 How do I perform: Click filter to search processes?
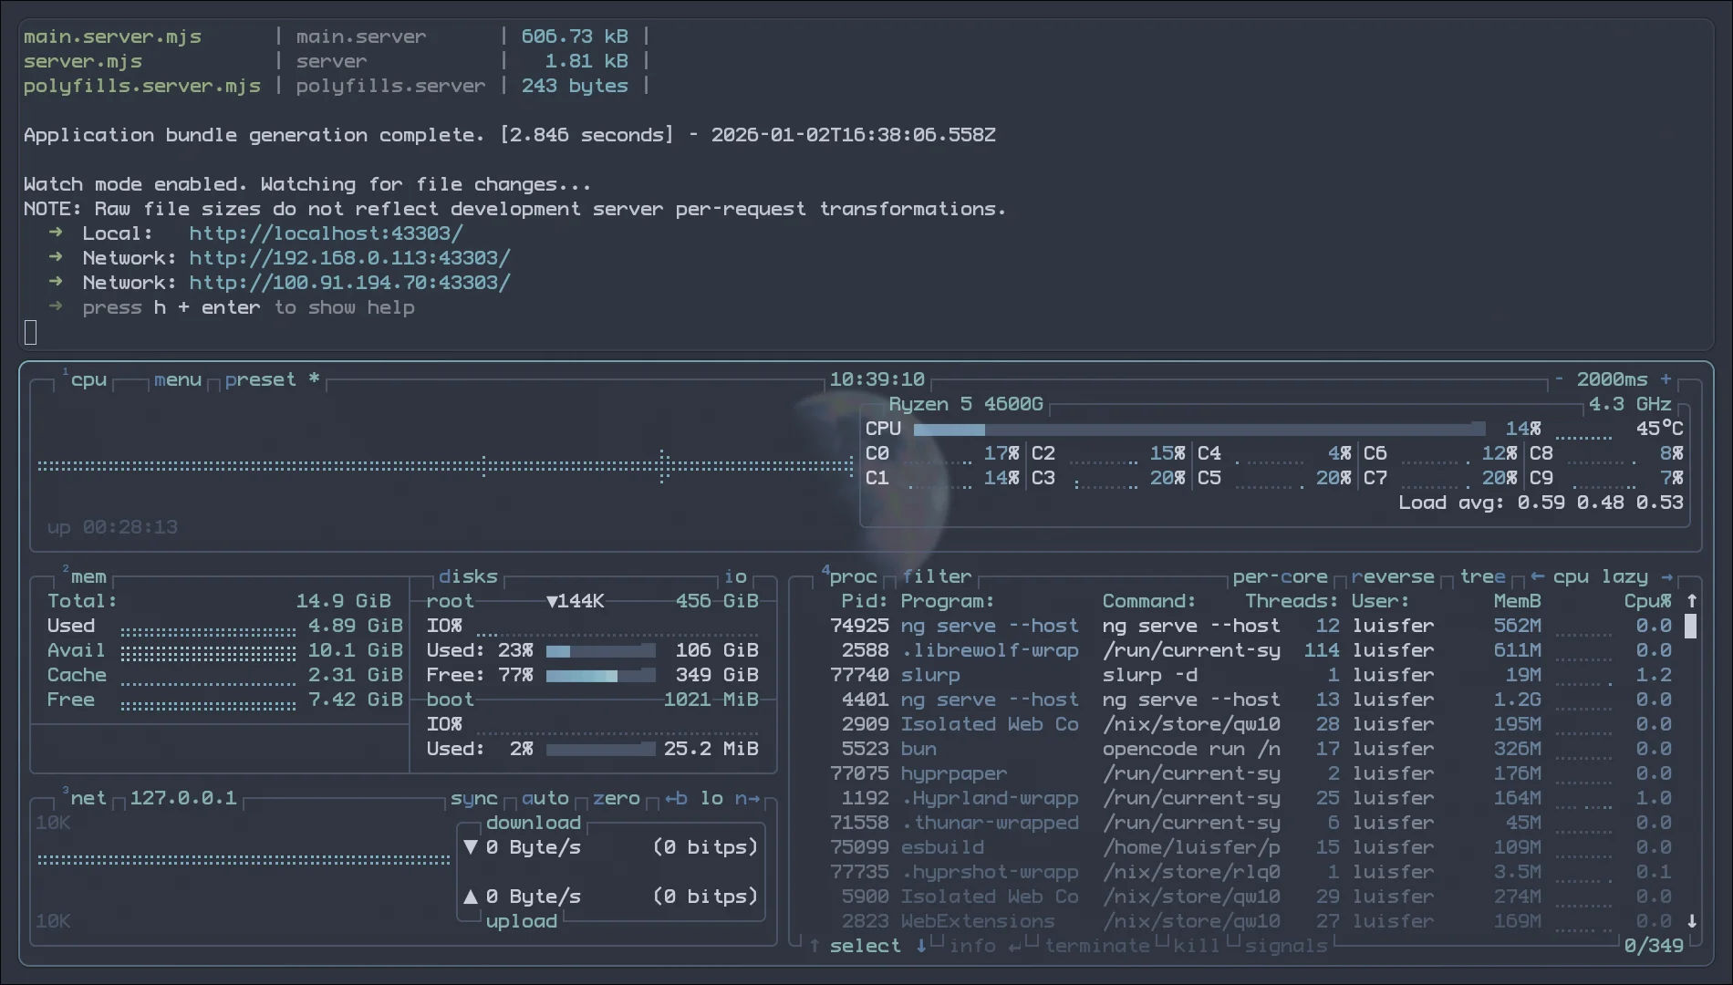point(937,575)
